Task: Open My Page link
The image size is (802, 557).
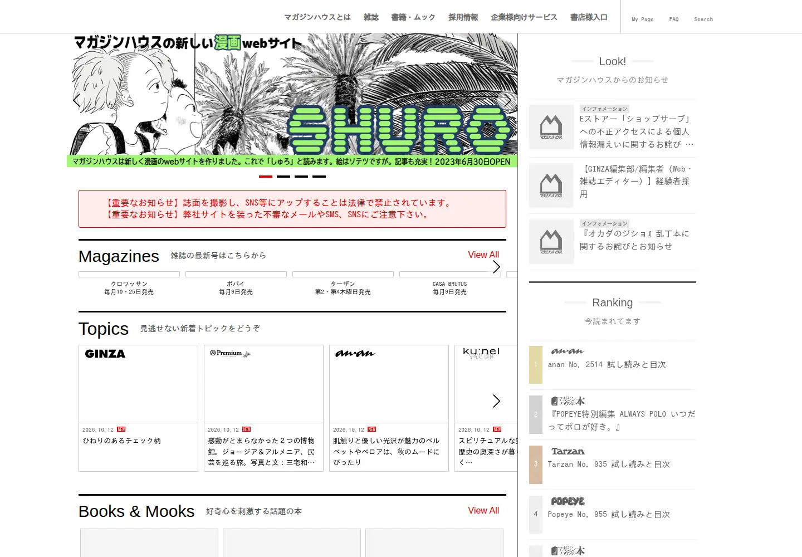Action: [x=643, y=19]
